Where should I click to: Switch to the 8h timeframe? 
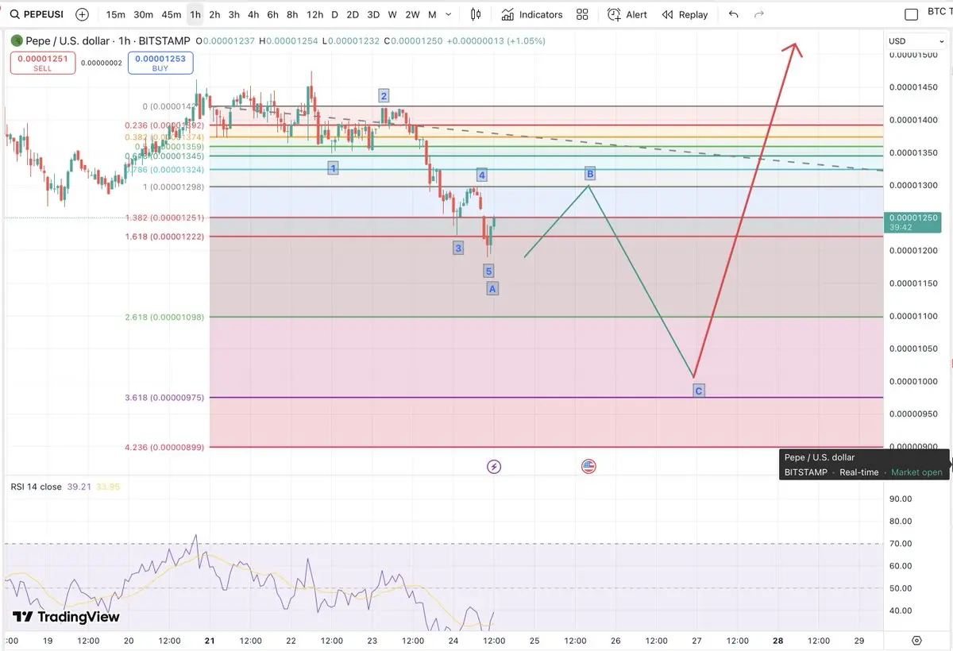tap(292, 14)
